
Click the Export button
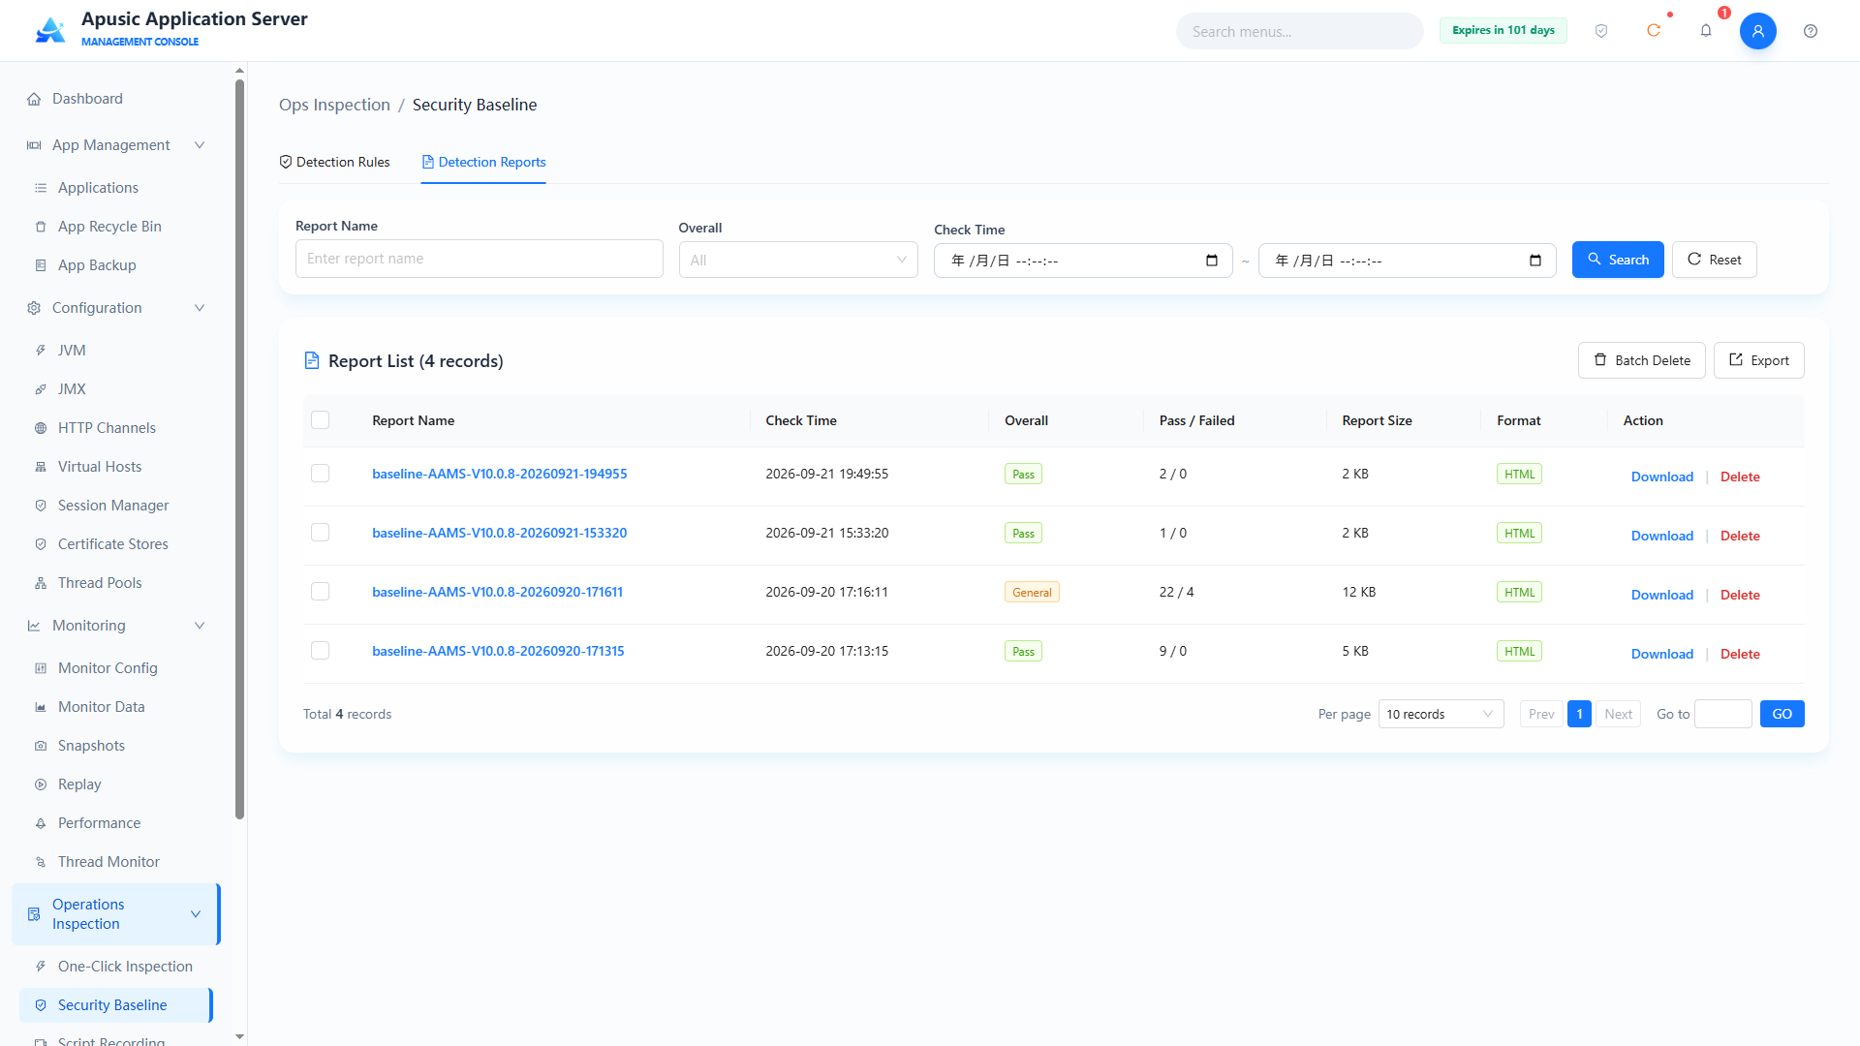pos(1758,360)
